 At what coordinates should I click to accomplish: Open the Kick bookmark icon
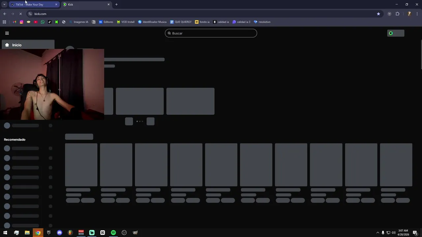point(57,22)
